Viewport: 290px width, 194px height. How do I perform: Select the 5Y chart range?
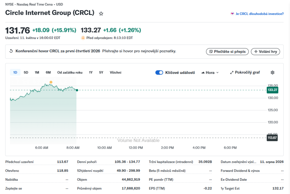point(101,72)
